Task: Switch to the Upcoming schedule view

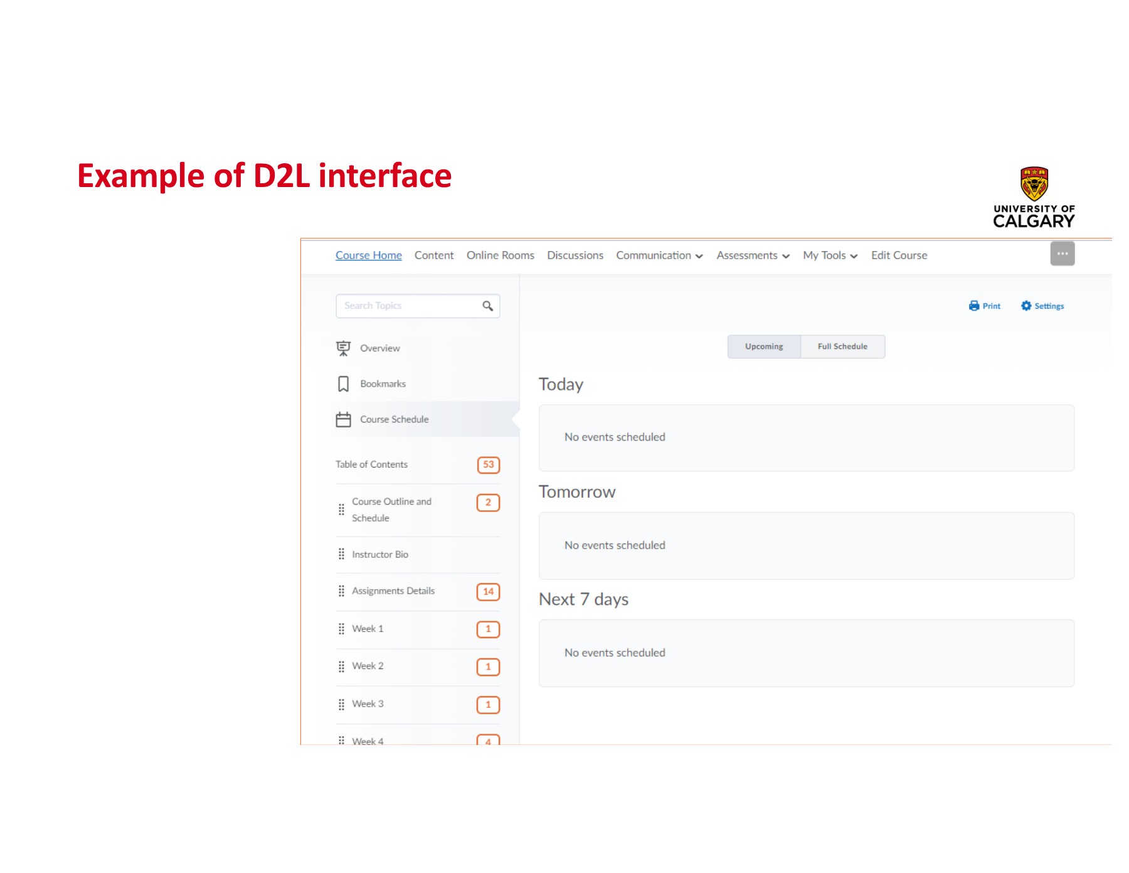Action: click(763, 346)
